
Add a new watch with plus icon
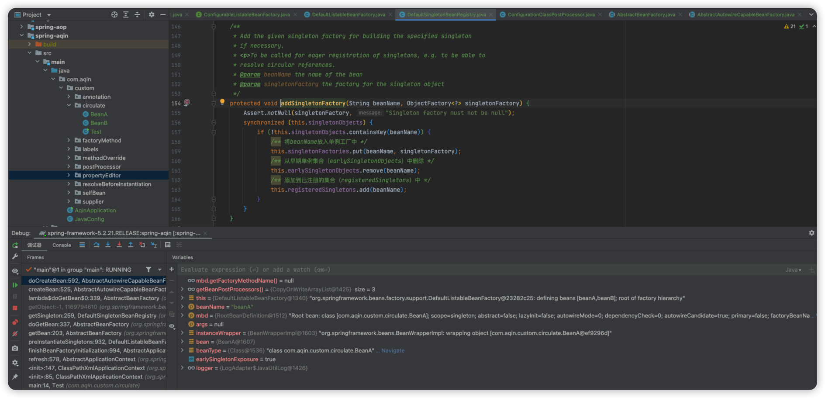pos(172,270)
